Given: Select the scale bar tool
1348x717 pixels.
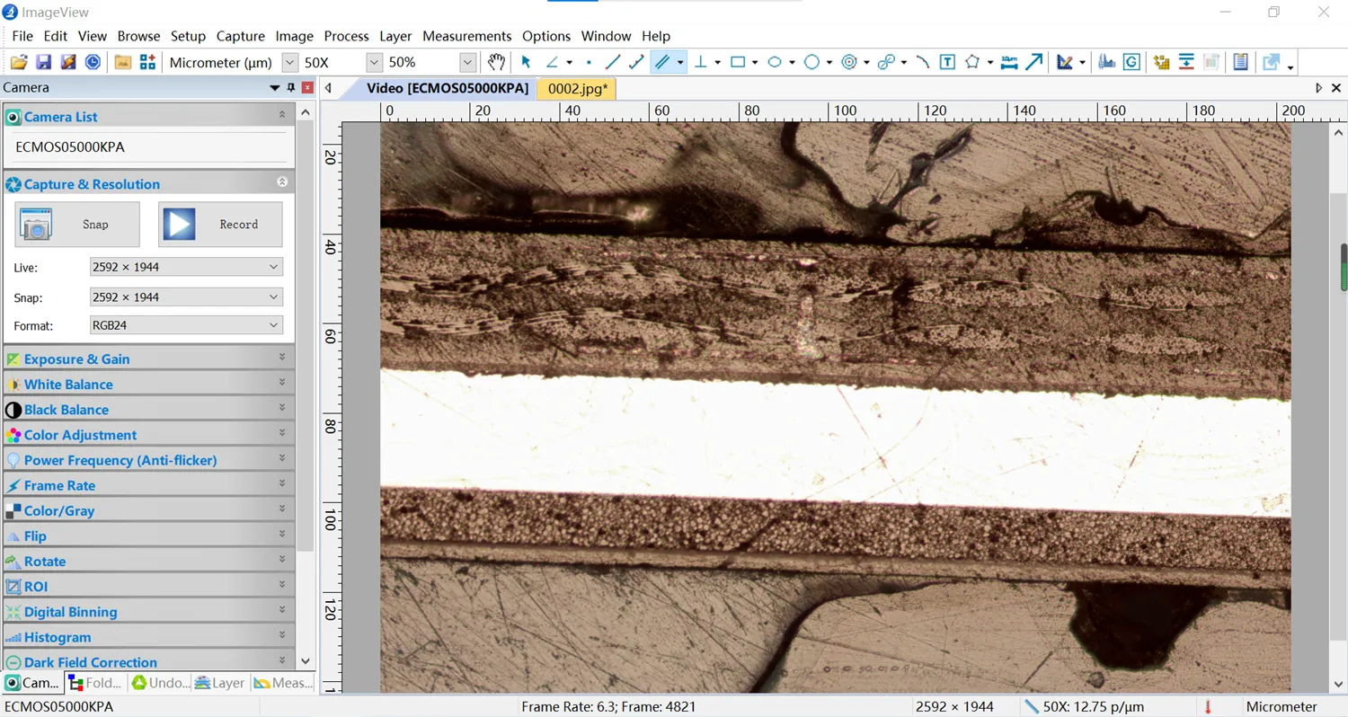Looking at the screenshot, I should pyautogui.click(x=1009, y=62).
